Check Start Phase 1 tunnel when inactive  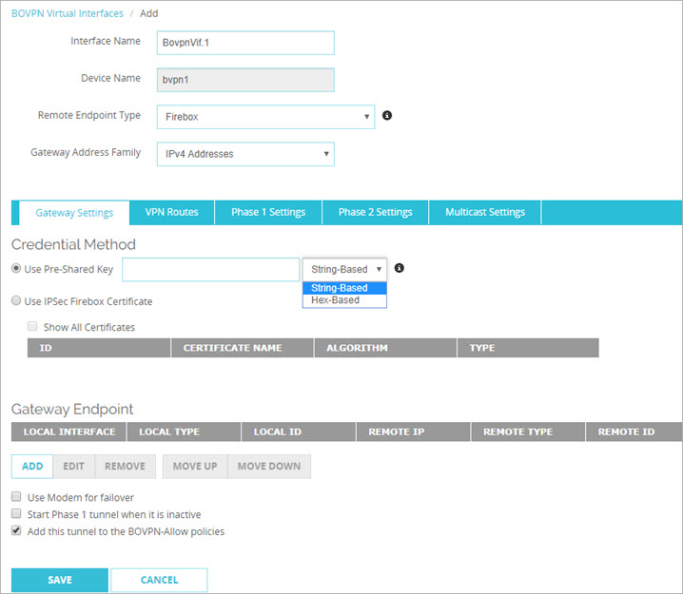pyautogui.click(x=17, y=514)
